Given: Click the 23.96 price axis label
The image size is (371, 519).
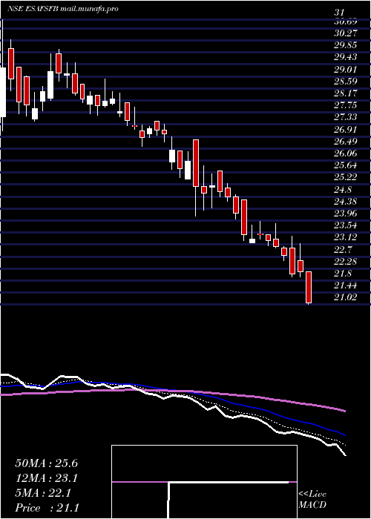Looking at the screenshot, I should [x=346, y=214].
